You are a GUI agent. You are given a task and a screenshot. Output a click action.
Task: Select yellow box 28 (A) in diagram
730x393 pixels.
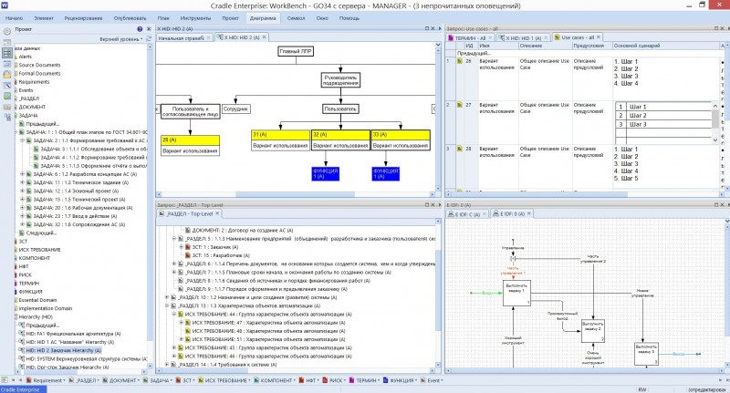[190, 139]
